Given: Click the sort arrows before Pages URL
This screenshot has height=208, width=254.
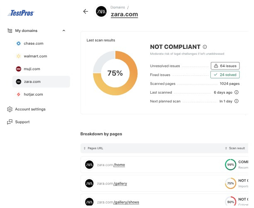Looking at the screenshot, I should point(85,148).
